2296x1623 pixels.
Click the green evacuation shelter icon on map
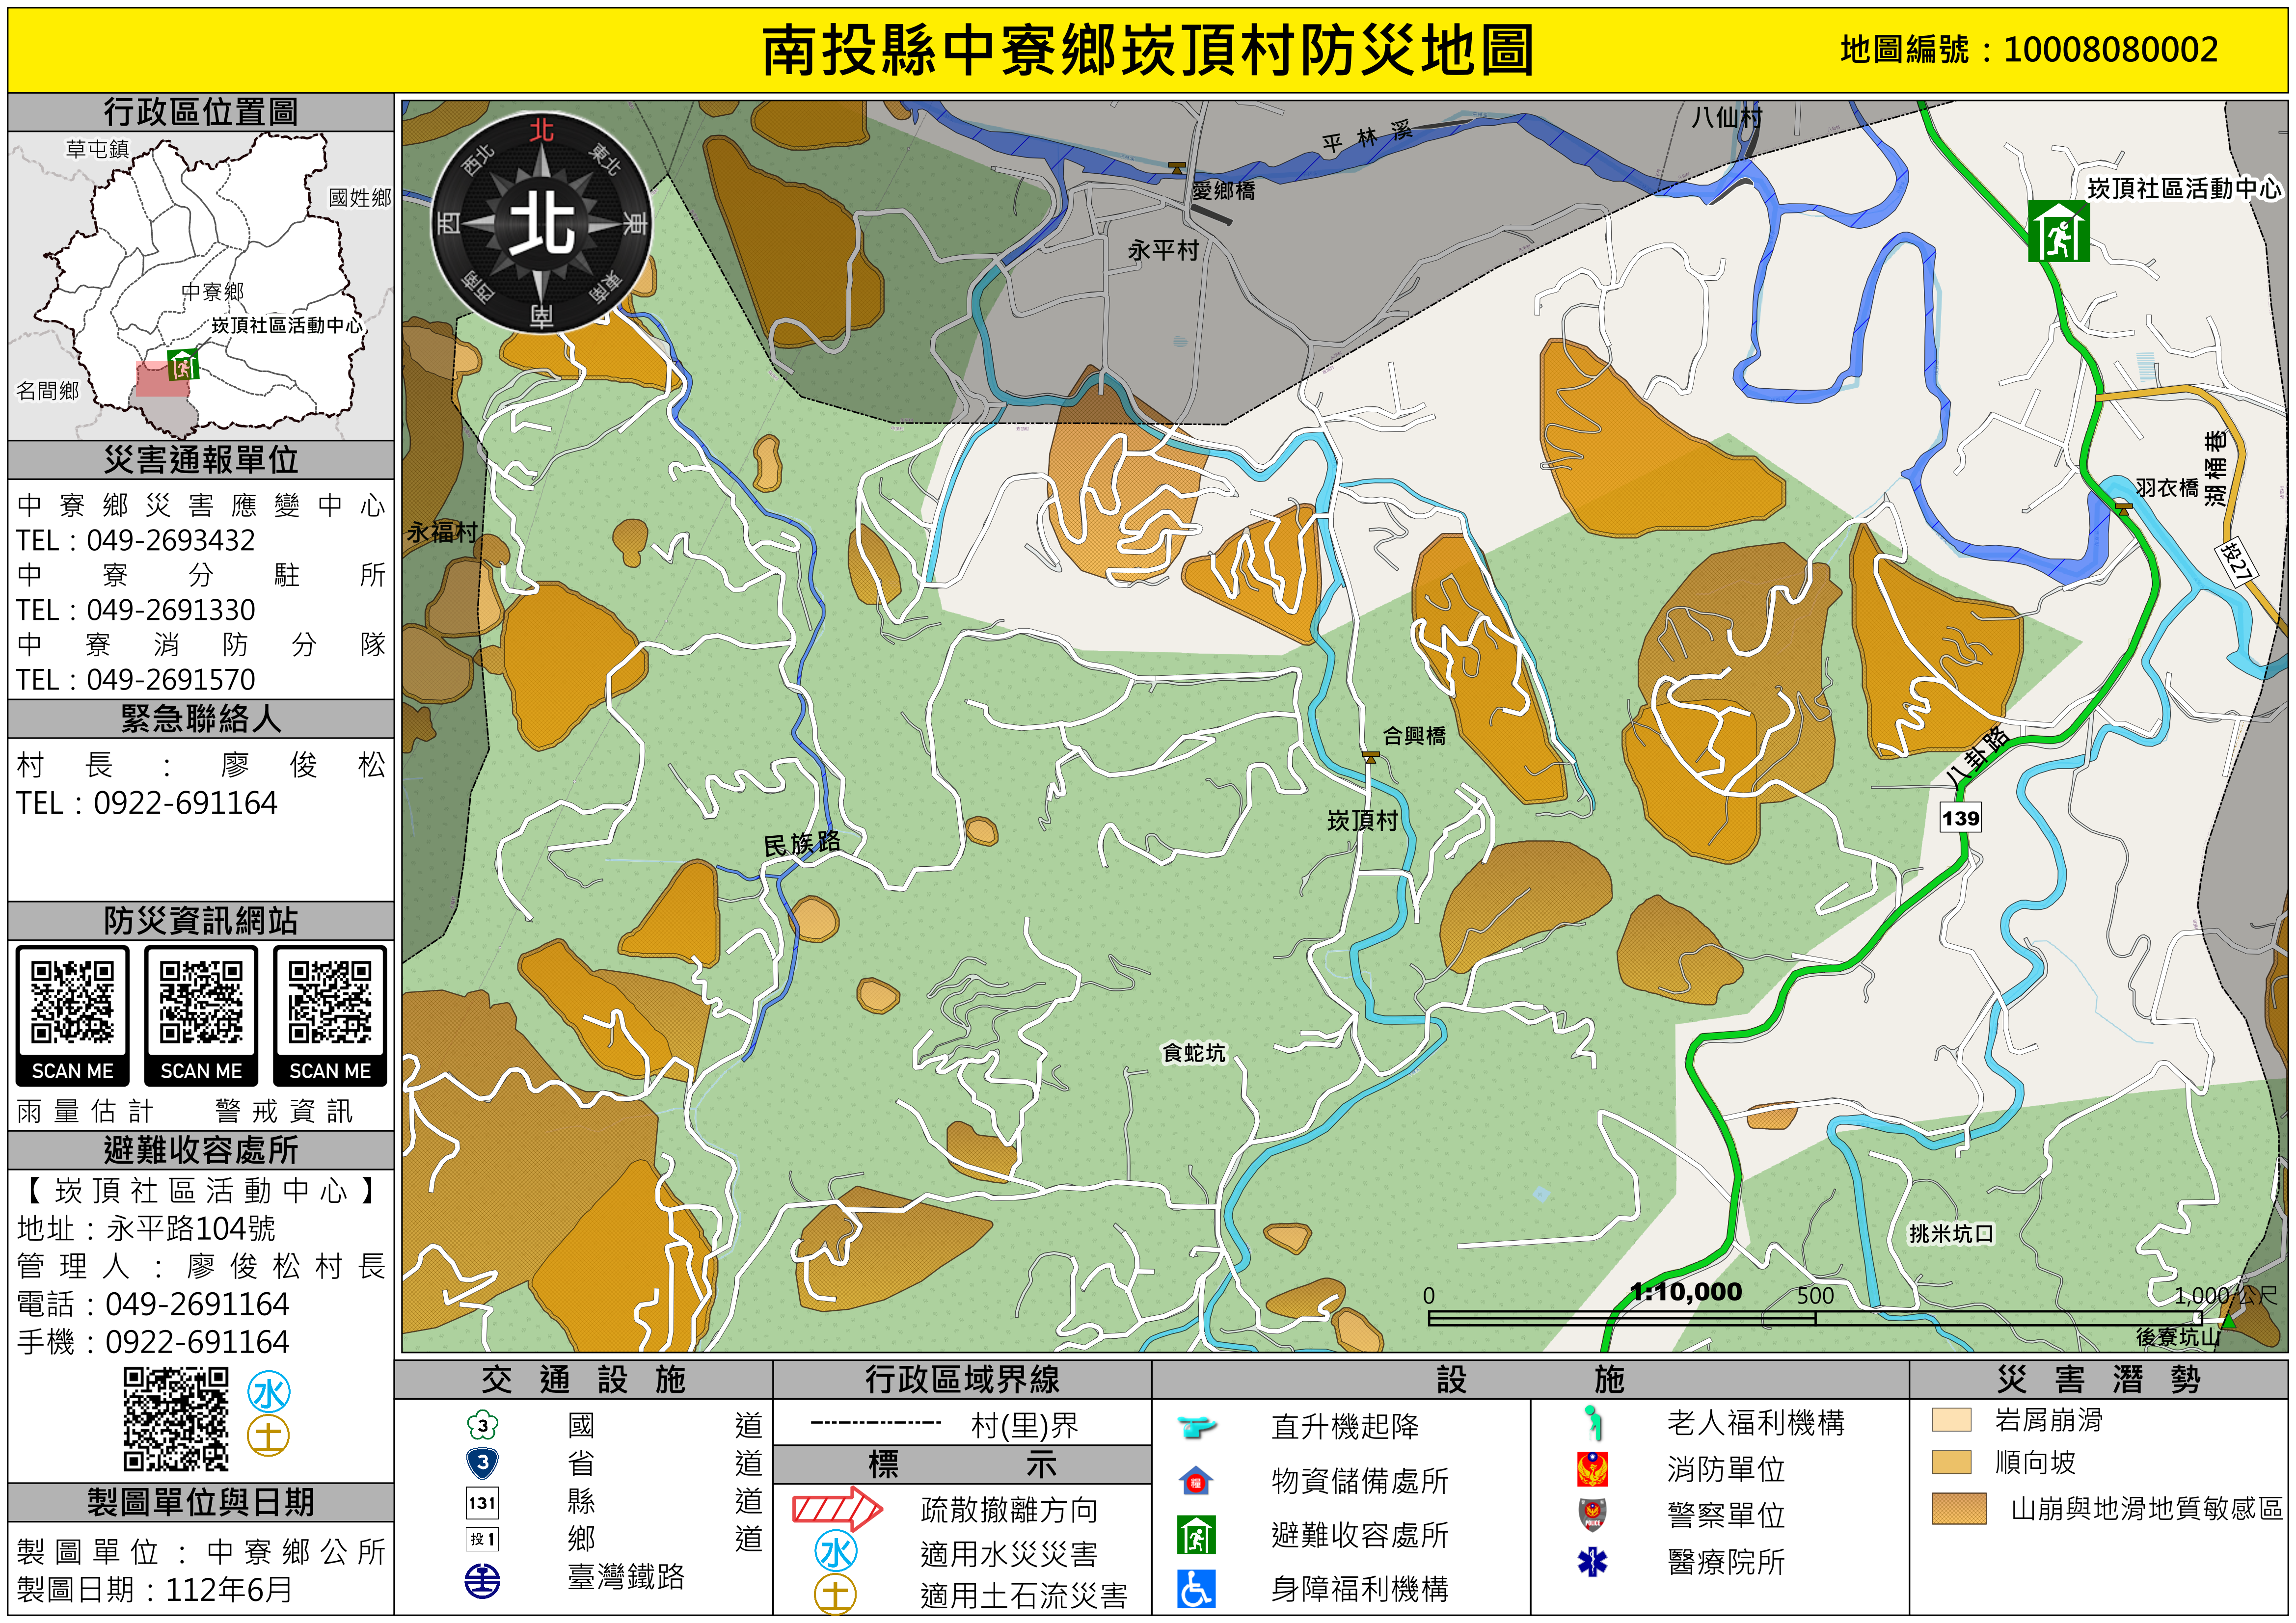2058,231
